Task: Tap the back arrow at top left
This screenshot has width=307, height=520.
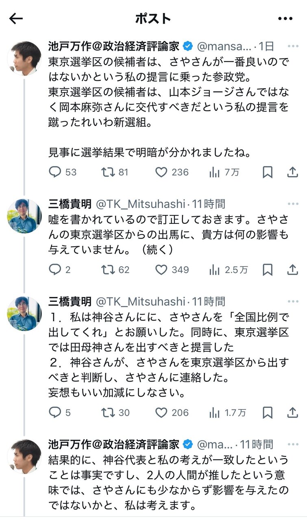Action: (16, 18)
